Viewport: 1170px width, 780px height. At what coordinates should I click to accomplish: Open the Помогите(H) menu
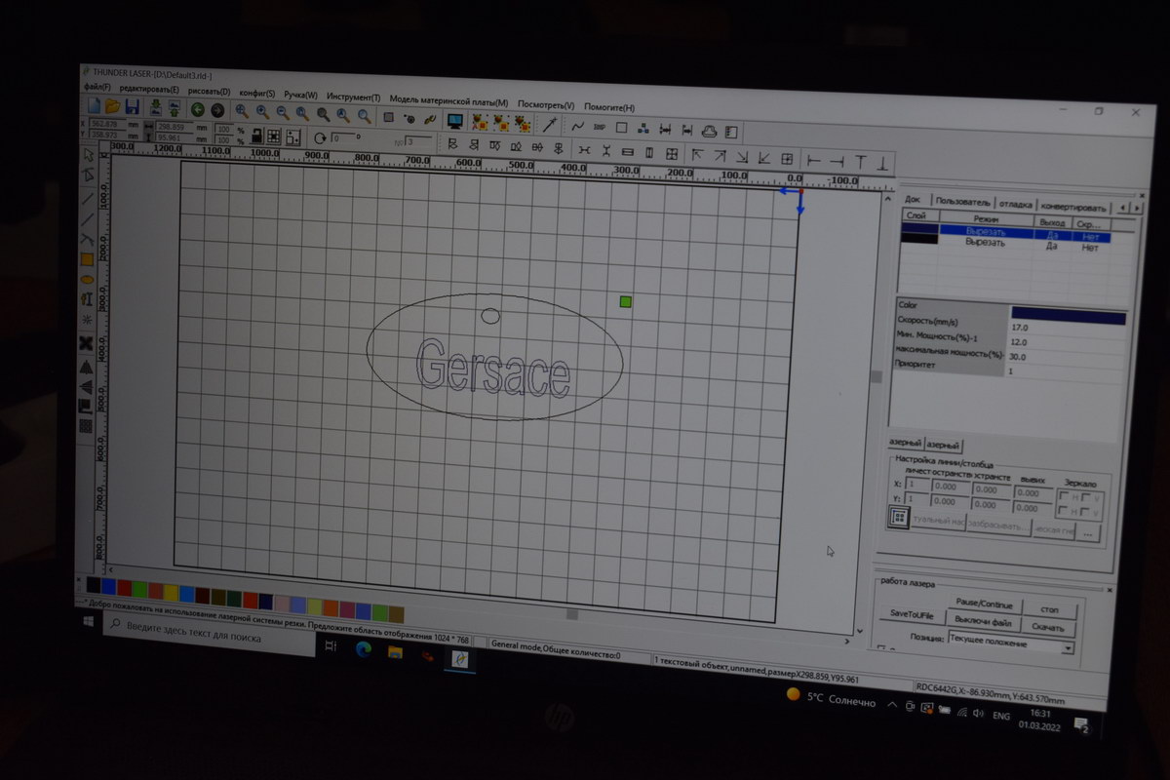(609, 107)
